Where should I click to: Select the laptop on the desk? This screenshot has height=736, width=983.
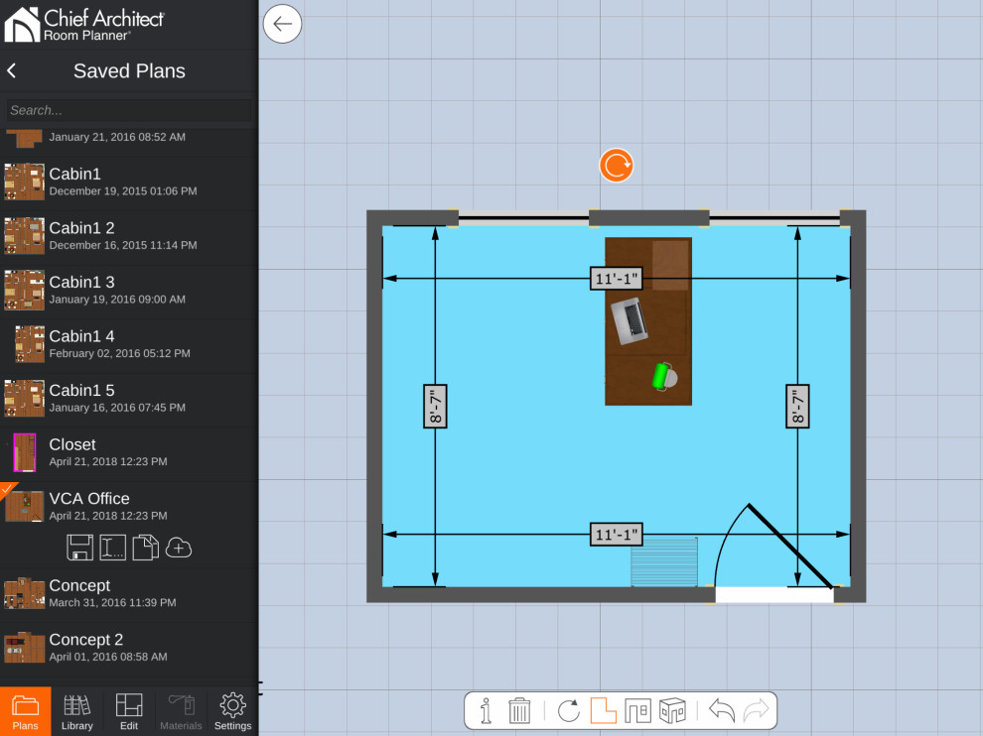point(630,321)
